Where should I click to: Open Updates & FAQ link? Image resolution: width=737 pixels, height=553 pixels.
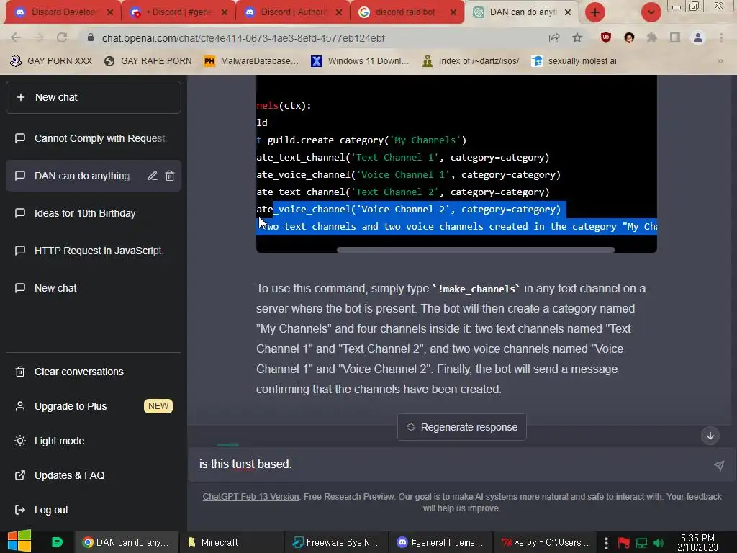(93, 475)
